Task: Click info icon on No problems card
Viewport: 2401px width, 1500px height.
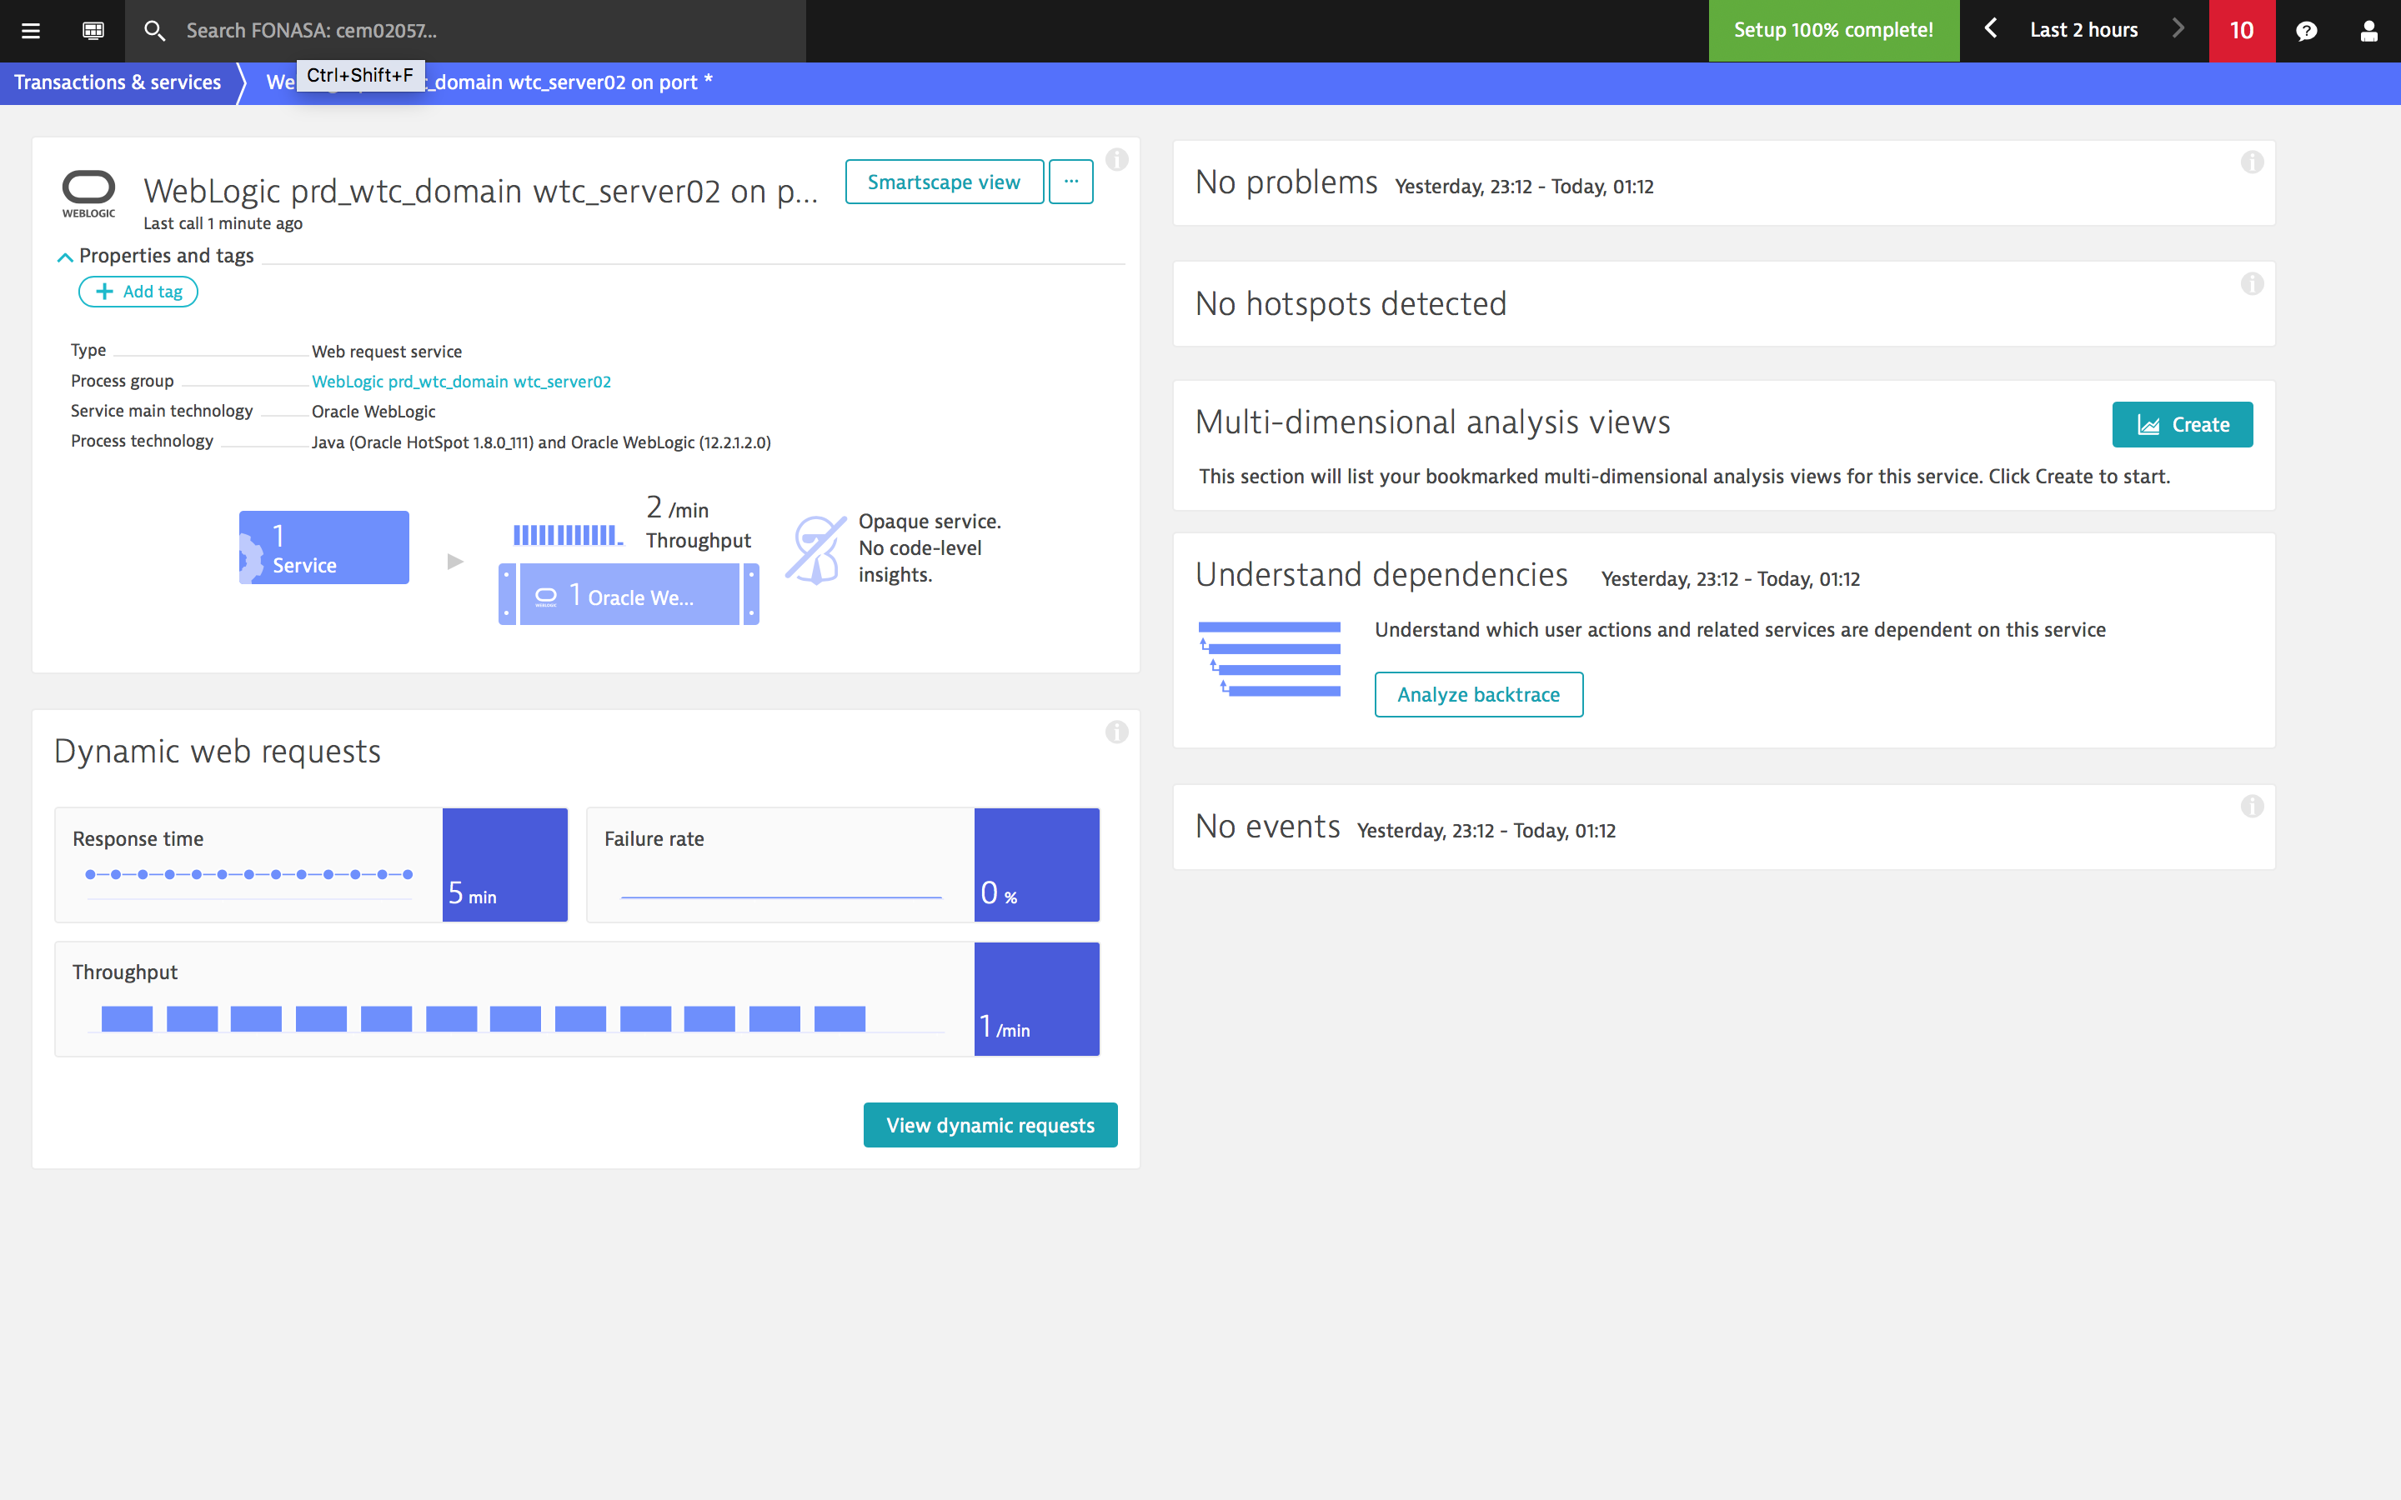Action: [x=2251, y=162]
